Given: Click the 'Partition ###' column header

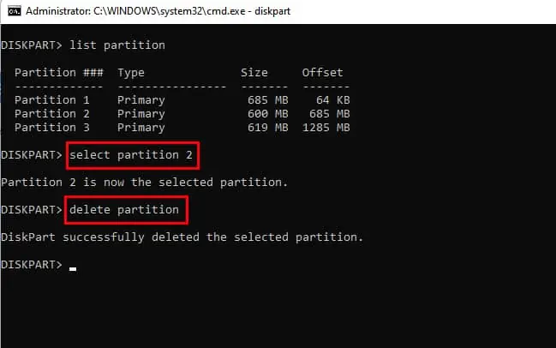Looking at the screenshot, I should 59,73.
